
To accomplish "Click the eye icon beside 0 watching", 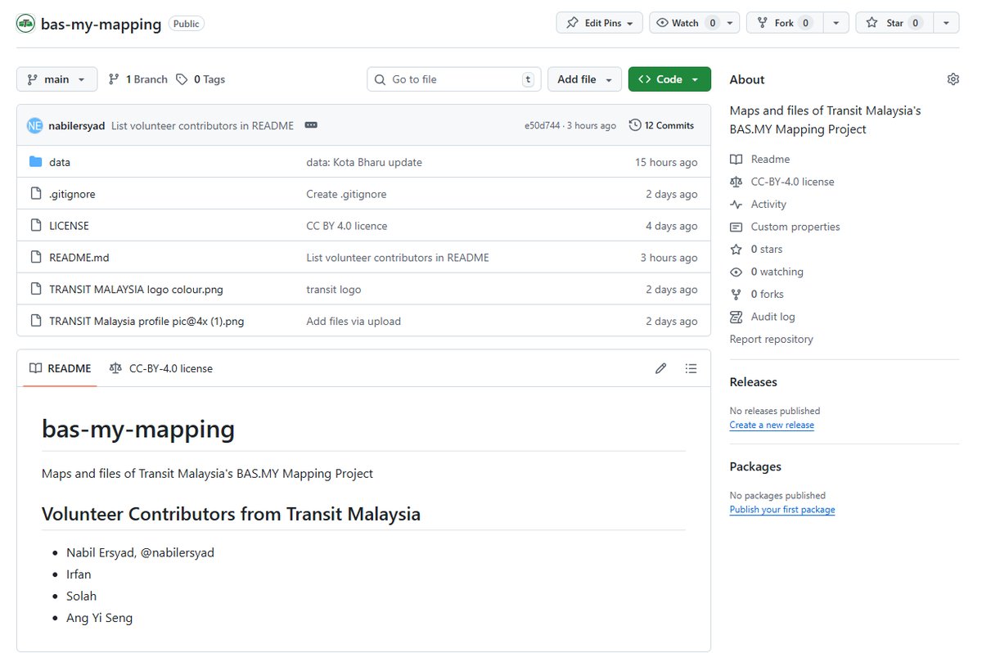I will coord(736,272).
